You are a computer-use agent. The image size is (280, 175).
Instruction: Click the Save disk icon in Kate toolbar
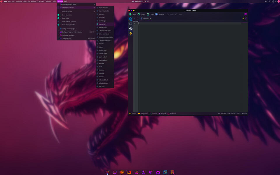pos(148,14)
